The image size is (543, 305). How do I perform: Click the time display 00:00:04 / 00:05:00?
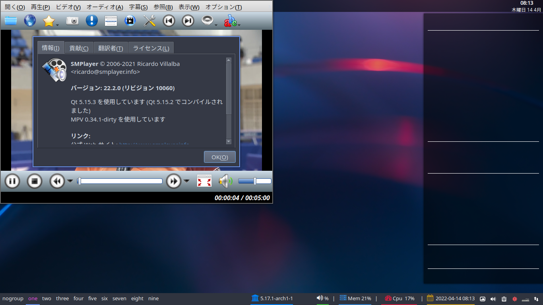242,198
